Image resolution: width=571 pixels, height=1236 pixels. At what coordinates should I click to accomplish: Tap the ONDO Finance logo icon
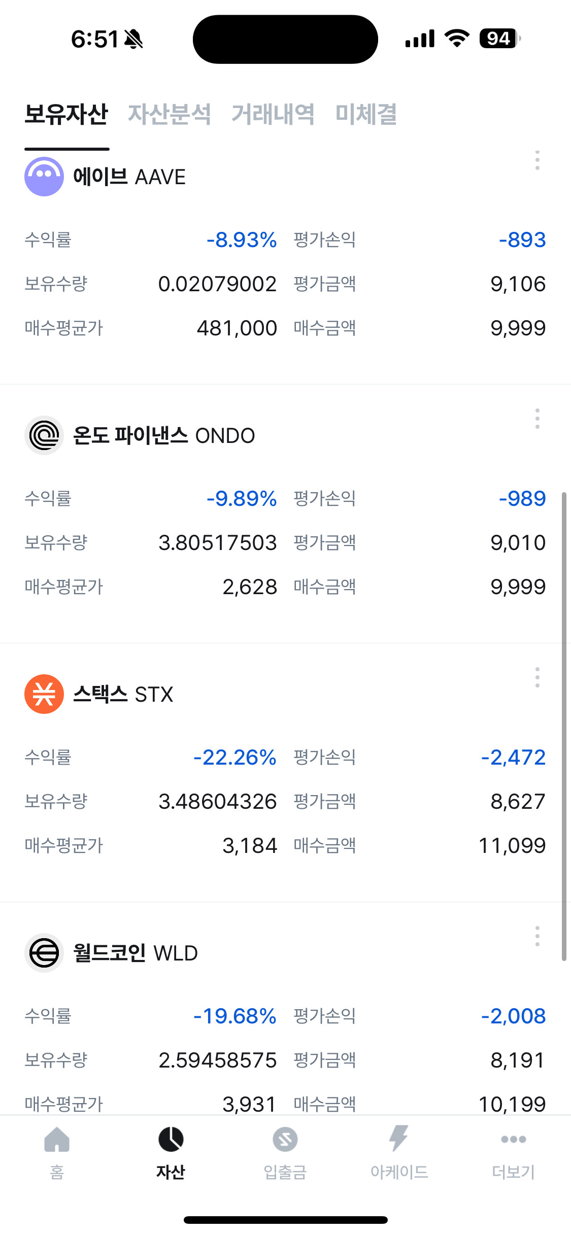click(x=44, y=435)
